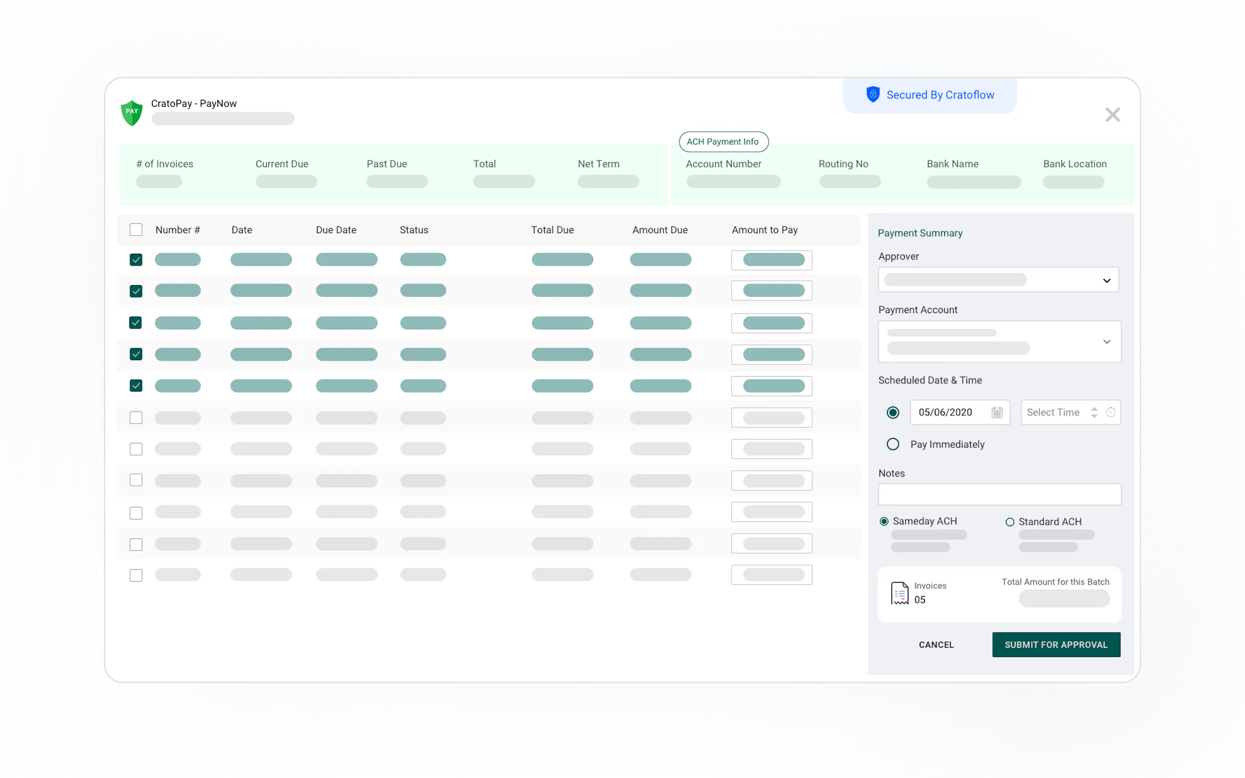Click the clock icon in Select Time

pyautogui.click(x=1111, y=412)
